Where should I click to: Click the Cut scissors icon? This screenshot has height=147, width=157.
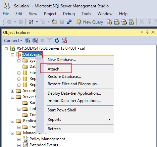point(142,22)
